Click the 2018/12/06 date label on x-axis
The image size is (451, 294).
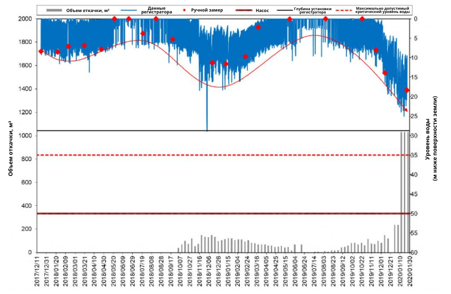point(209,271)
